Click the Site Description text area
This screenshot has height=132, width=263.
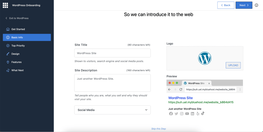click(x=112, y=83)
